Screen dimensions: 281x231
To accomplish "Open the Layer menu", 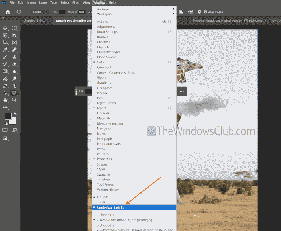I will [43, 3].
